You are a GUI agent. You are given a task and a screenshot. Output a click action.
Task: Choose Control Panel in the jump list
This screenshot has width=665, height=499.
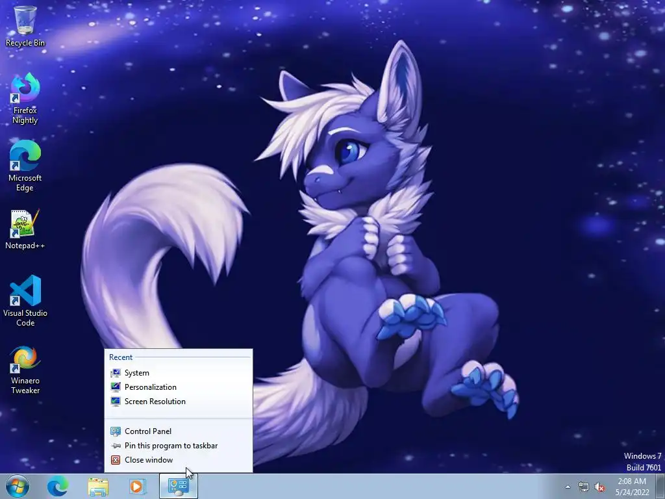coord(179,431)
